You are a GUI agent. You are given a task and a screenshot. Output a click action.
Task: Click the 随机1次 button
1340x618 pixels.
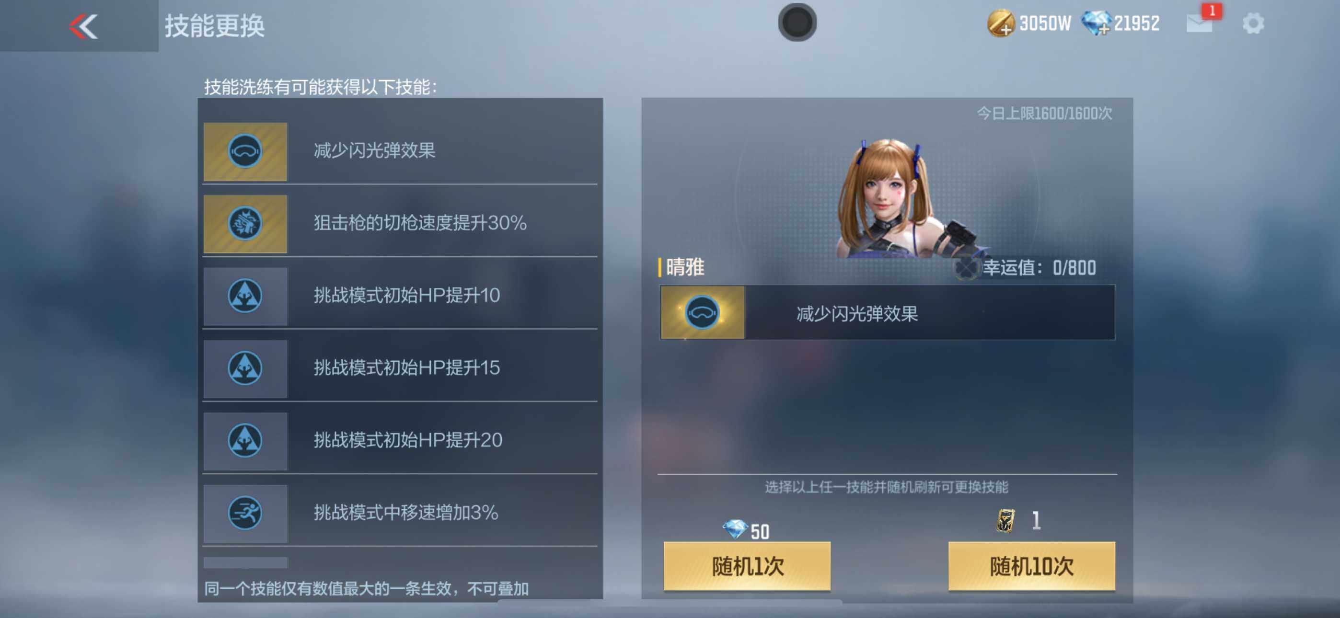pyautogui.click(x=747, y=565)
